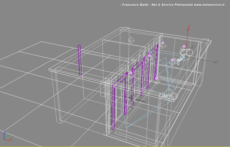Viewport: 230px width, 147px height.
Task: Select the pink light marker nearest the Z axis
Action: pos(184,46)
